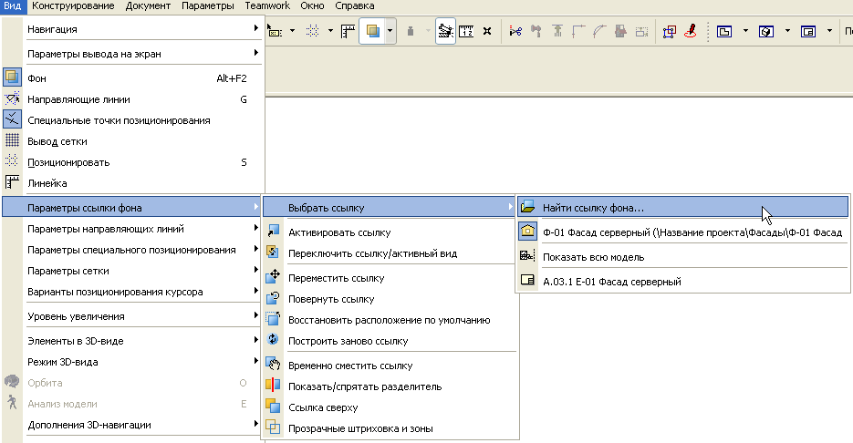Toggle 'Фон' trace option in Вид menu
The height and width of the screenshot is (443, 853).
37,78
